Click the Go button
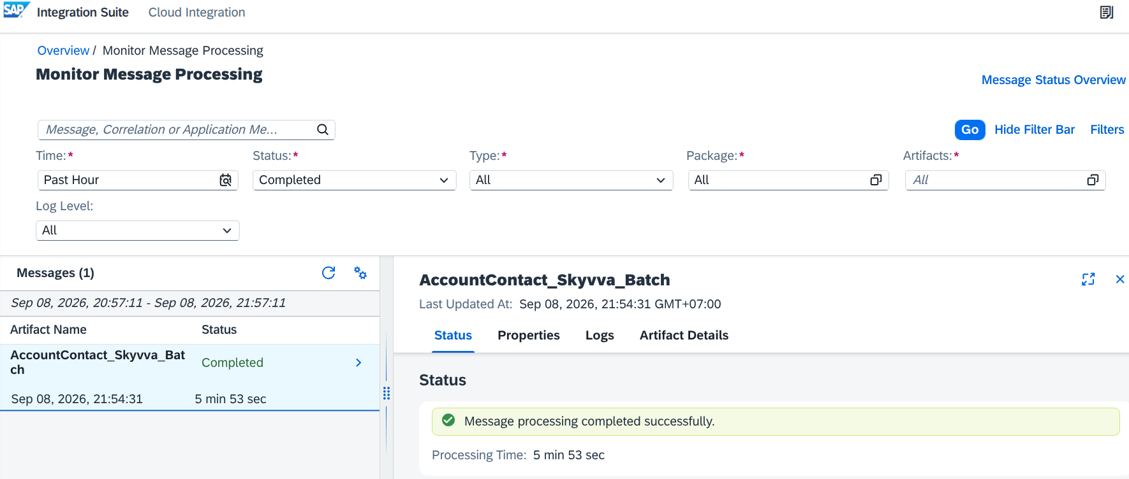 [970, 129]
